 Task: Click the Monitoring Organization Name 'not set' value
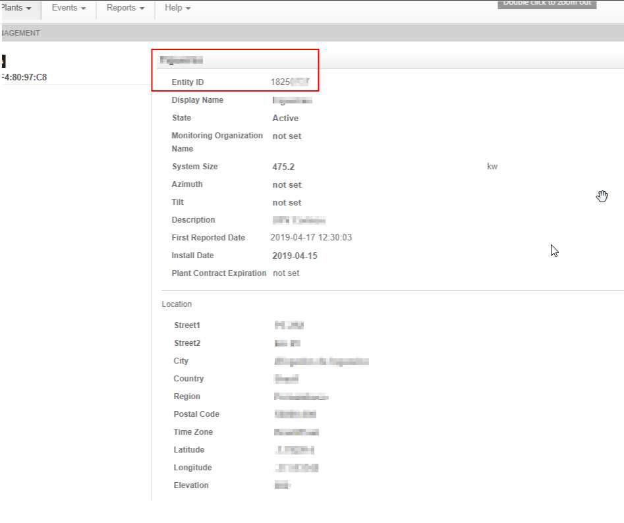(287, 136)
